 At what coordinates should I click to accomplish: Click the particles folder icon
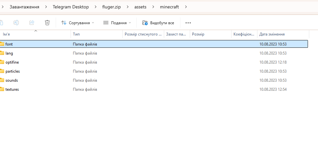2,71
